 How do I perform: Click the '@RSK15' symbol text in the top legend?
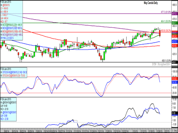tap(6, 5)
